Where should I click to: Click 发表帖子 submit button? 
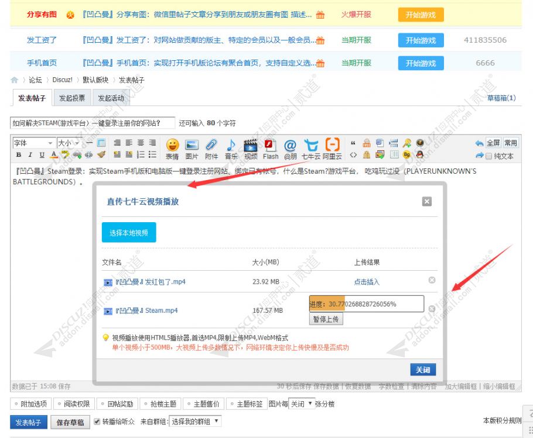[x=29, y=422]
